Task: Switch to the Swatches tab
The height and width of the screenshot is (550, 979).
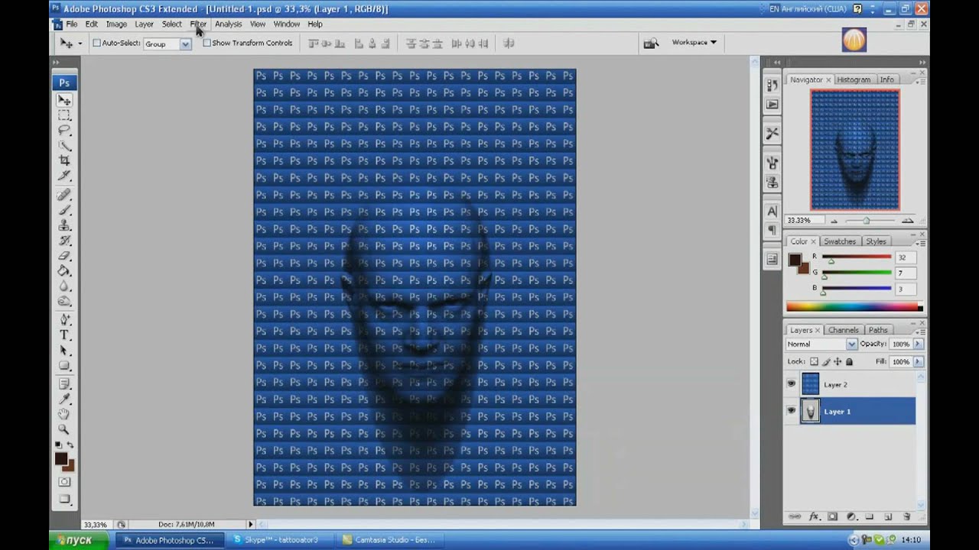Action: pyautogui.click(x=839, y=241)
